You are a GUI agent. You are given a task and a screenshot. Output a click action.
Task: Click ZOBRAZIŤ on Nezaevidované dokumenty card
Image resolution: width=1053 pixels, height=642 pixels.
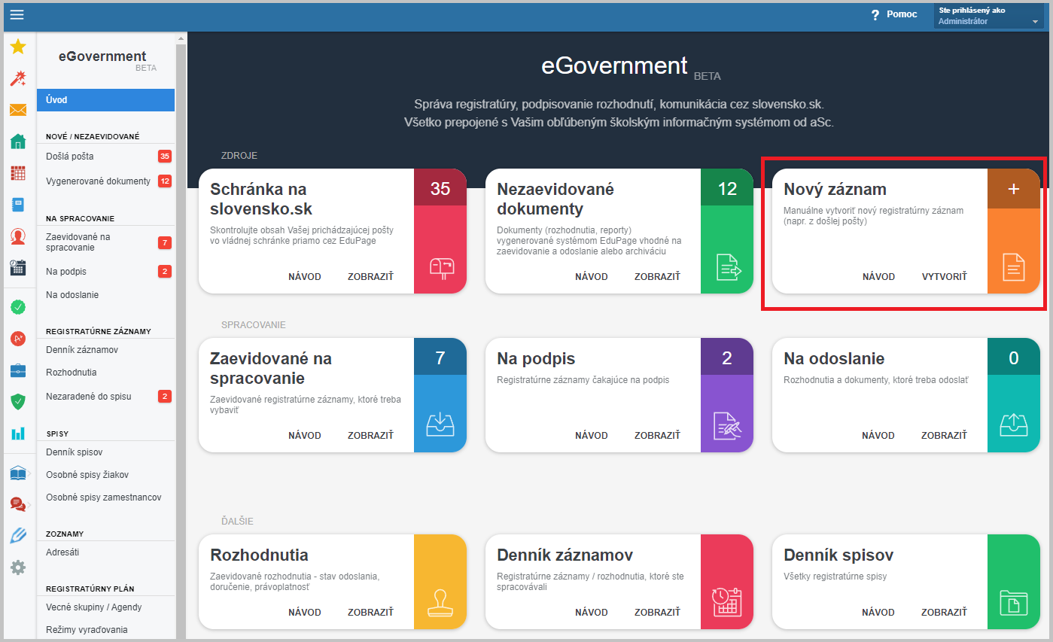pyautogui.click(x=657, y=277)
